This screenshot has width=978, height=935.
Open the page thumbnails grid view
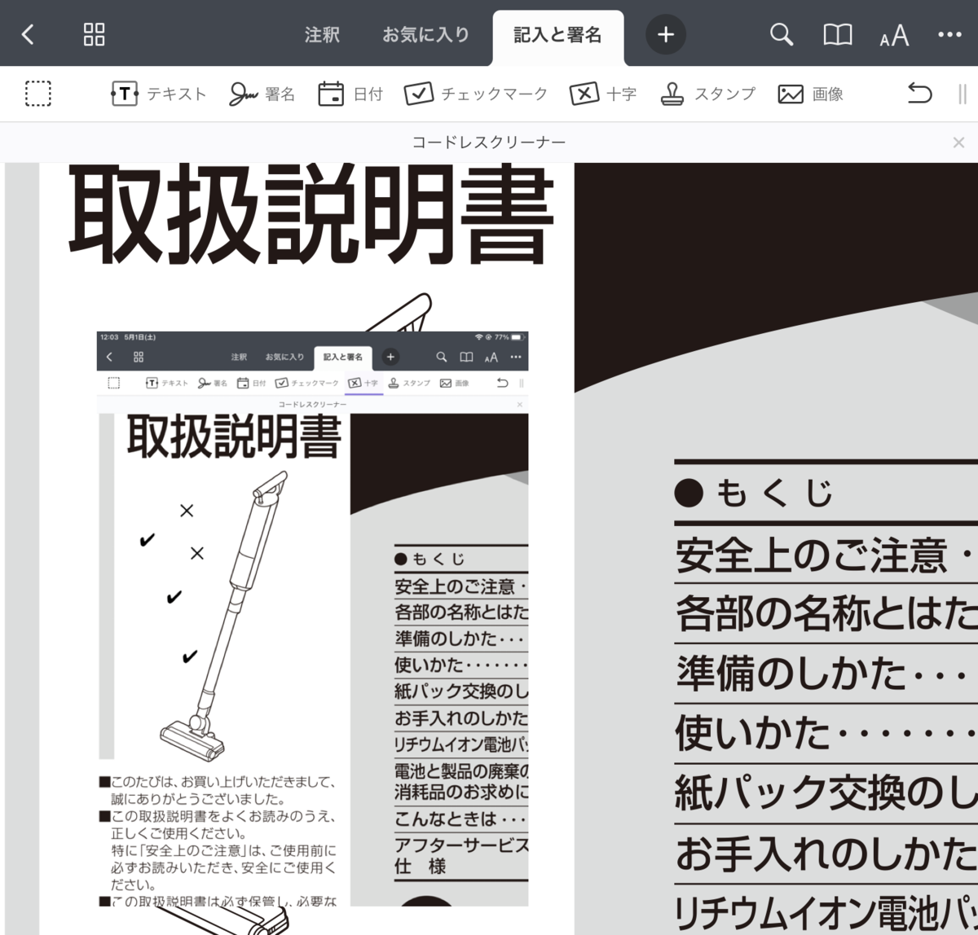coord(94,34)
